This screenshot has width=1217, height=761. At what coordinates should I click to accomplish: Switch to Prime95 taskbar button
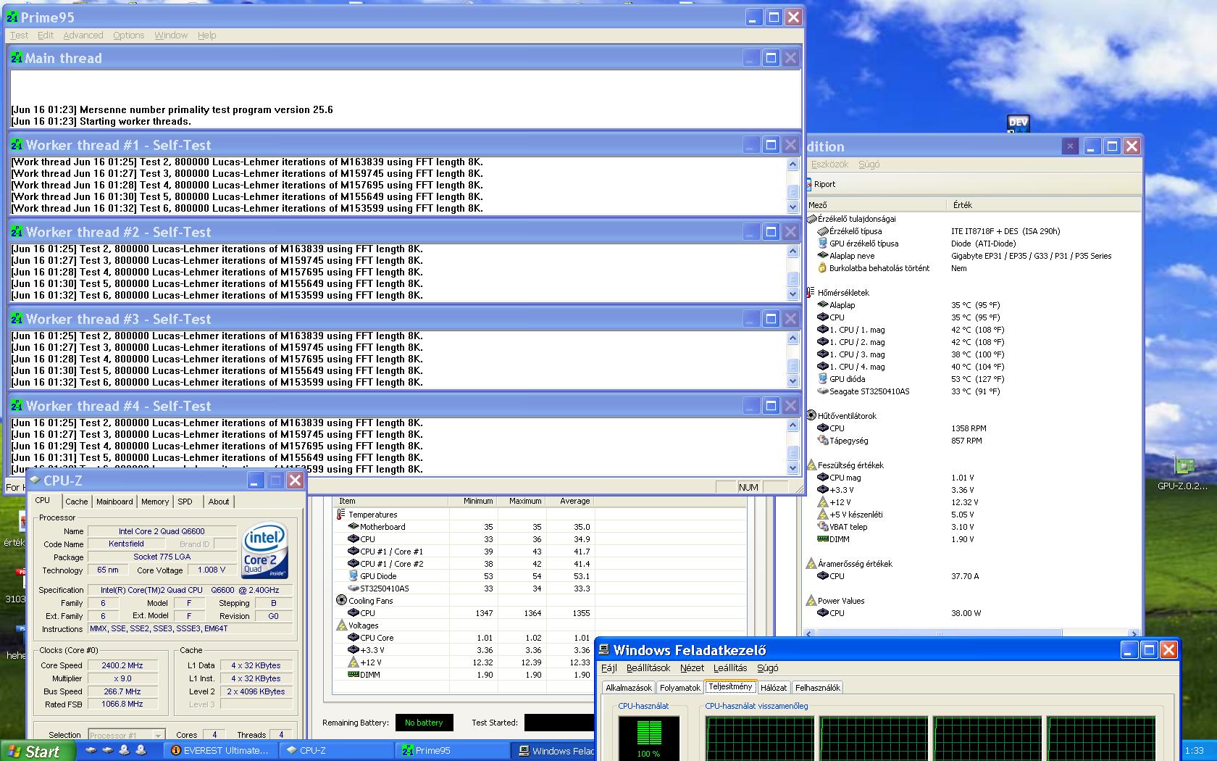point(452,751)
